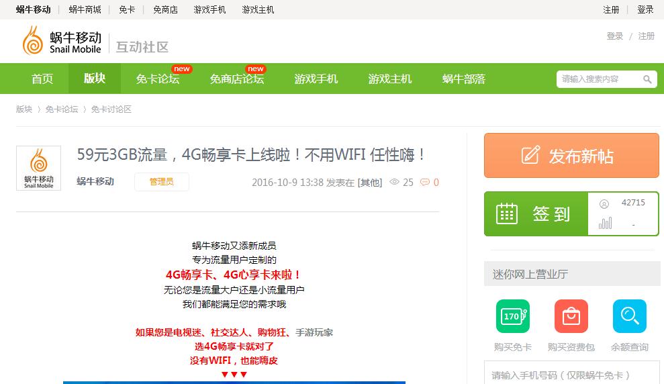
Task: Click 免卡讨论区 in breadcrumb
Action: (x=111, y=109)
